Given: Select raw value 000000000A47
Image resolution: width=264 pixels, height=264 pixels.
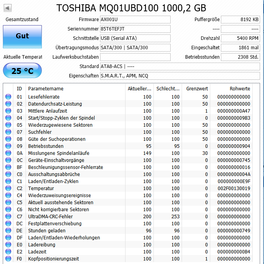Looking at the screenshot, I should 234,111.
